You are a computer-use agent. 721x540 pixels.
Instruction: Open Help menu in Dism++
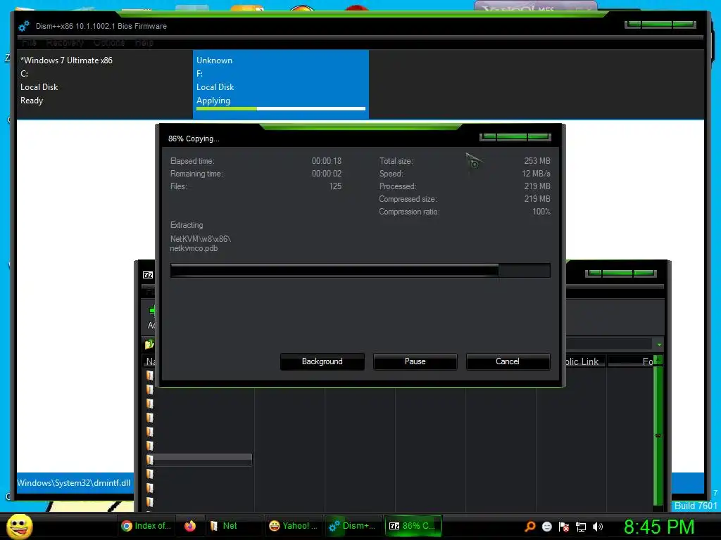[144, 43]
